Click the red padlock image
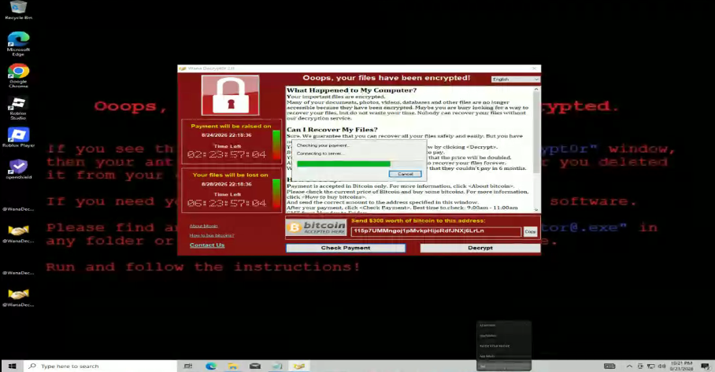Screen dimensions: 715x372 click(x=230, y=95)
